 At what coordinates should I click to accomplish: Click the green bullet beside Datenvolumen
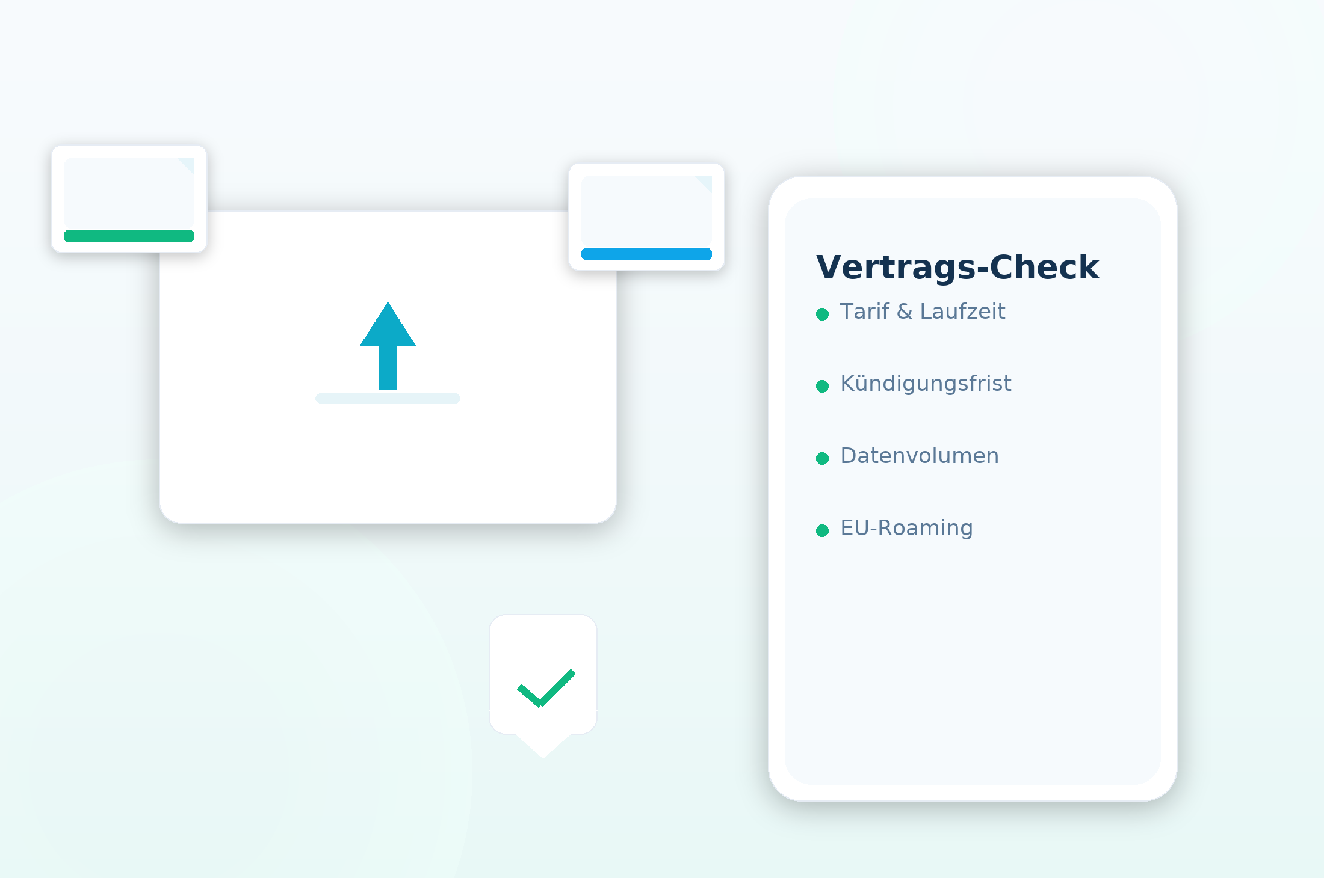(x=823, y=458)
